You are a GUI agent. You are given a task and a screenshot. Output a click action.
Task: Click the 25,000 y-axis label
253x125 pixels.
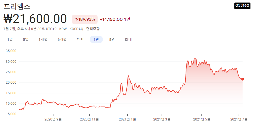[11, 72]
